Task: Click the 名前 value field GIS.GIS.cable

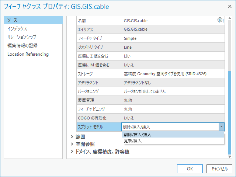Action: coord(170,21)
